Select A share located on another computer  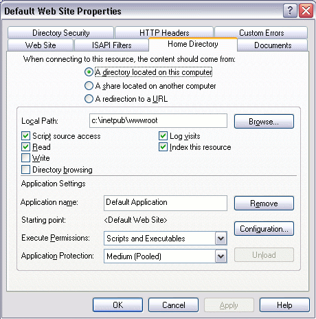pyautogui.click(x=89, y=86)
